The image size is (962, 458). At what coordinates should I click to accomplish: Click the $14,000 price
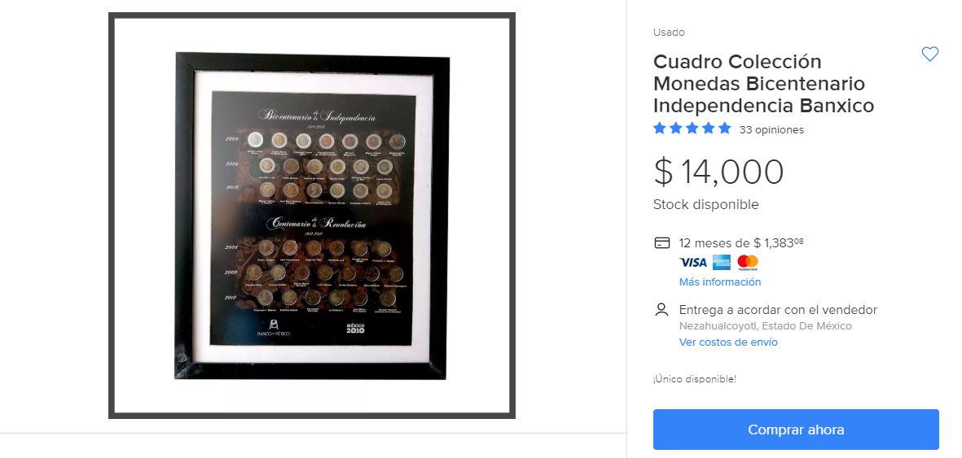click(x=718, y=172)
